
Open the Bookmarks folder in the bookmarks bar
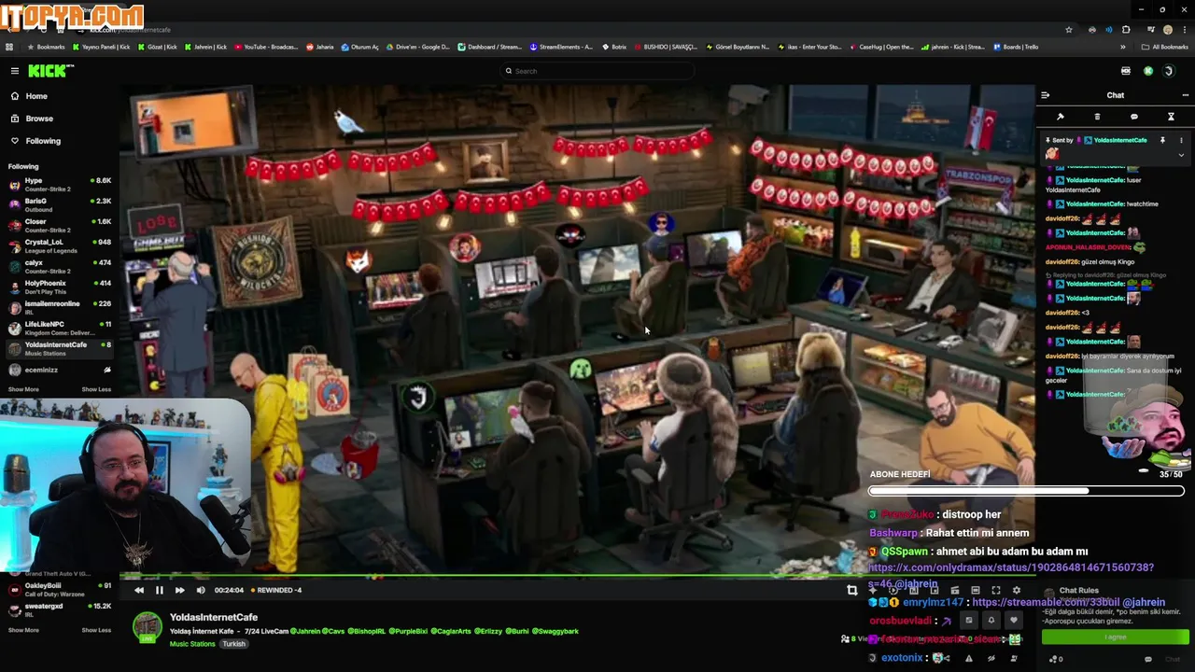47,47
